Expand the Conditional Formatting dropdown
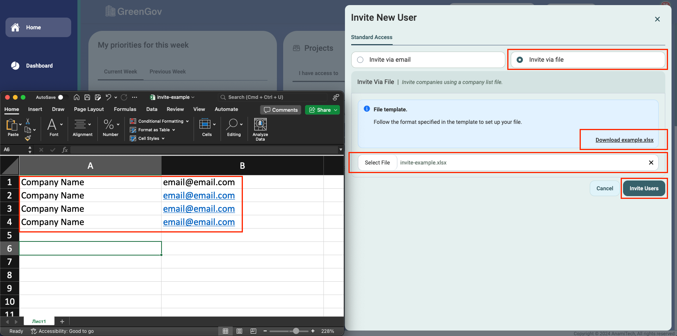 click(187, 121)
